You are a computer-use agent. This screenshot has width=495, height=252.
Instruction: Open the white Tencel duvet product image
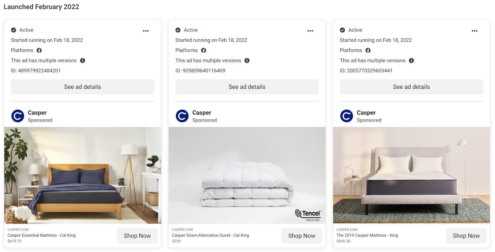coord(247,175)
